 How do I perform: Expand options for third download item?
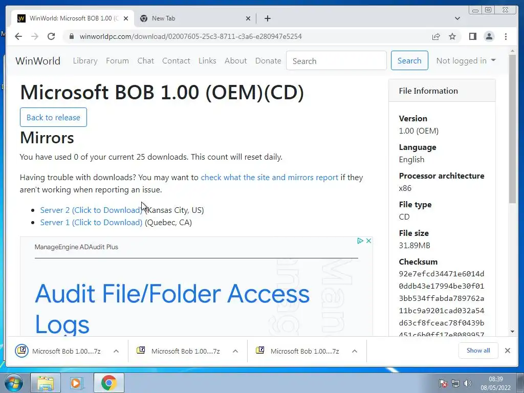coord(355,351)
